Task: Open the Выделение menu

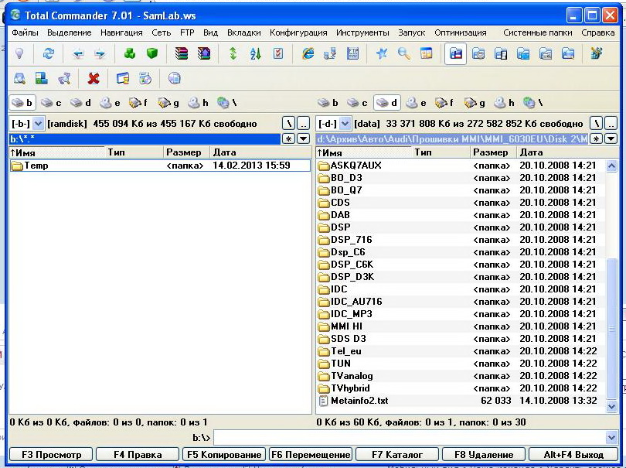Action: coord(70,32)
